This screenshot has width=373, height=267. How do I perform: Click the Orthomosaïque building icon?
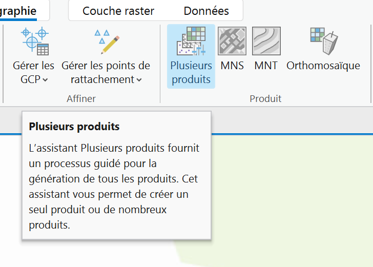tap(323, 41)
